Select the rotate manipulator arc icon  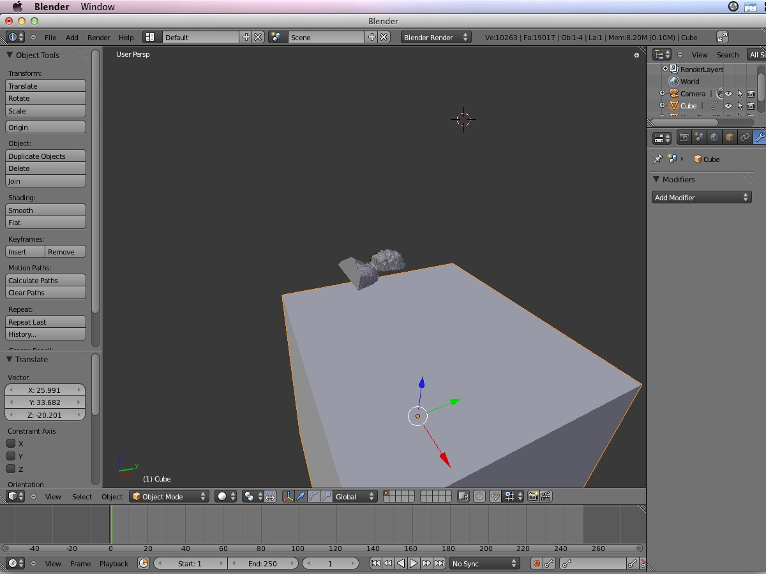(313, 496)
